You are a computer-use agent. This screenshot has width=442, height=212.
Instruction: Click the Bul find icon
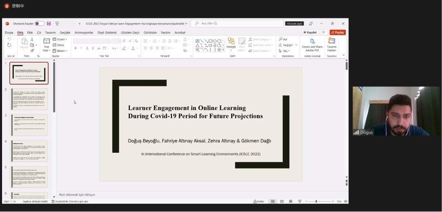[283, 39]
